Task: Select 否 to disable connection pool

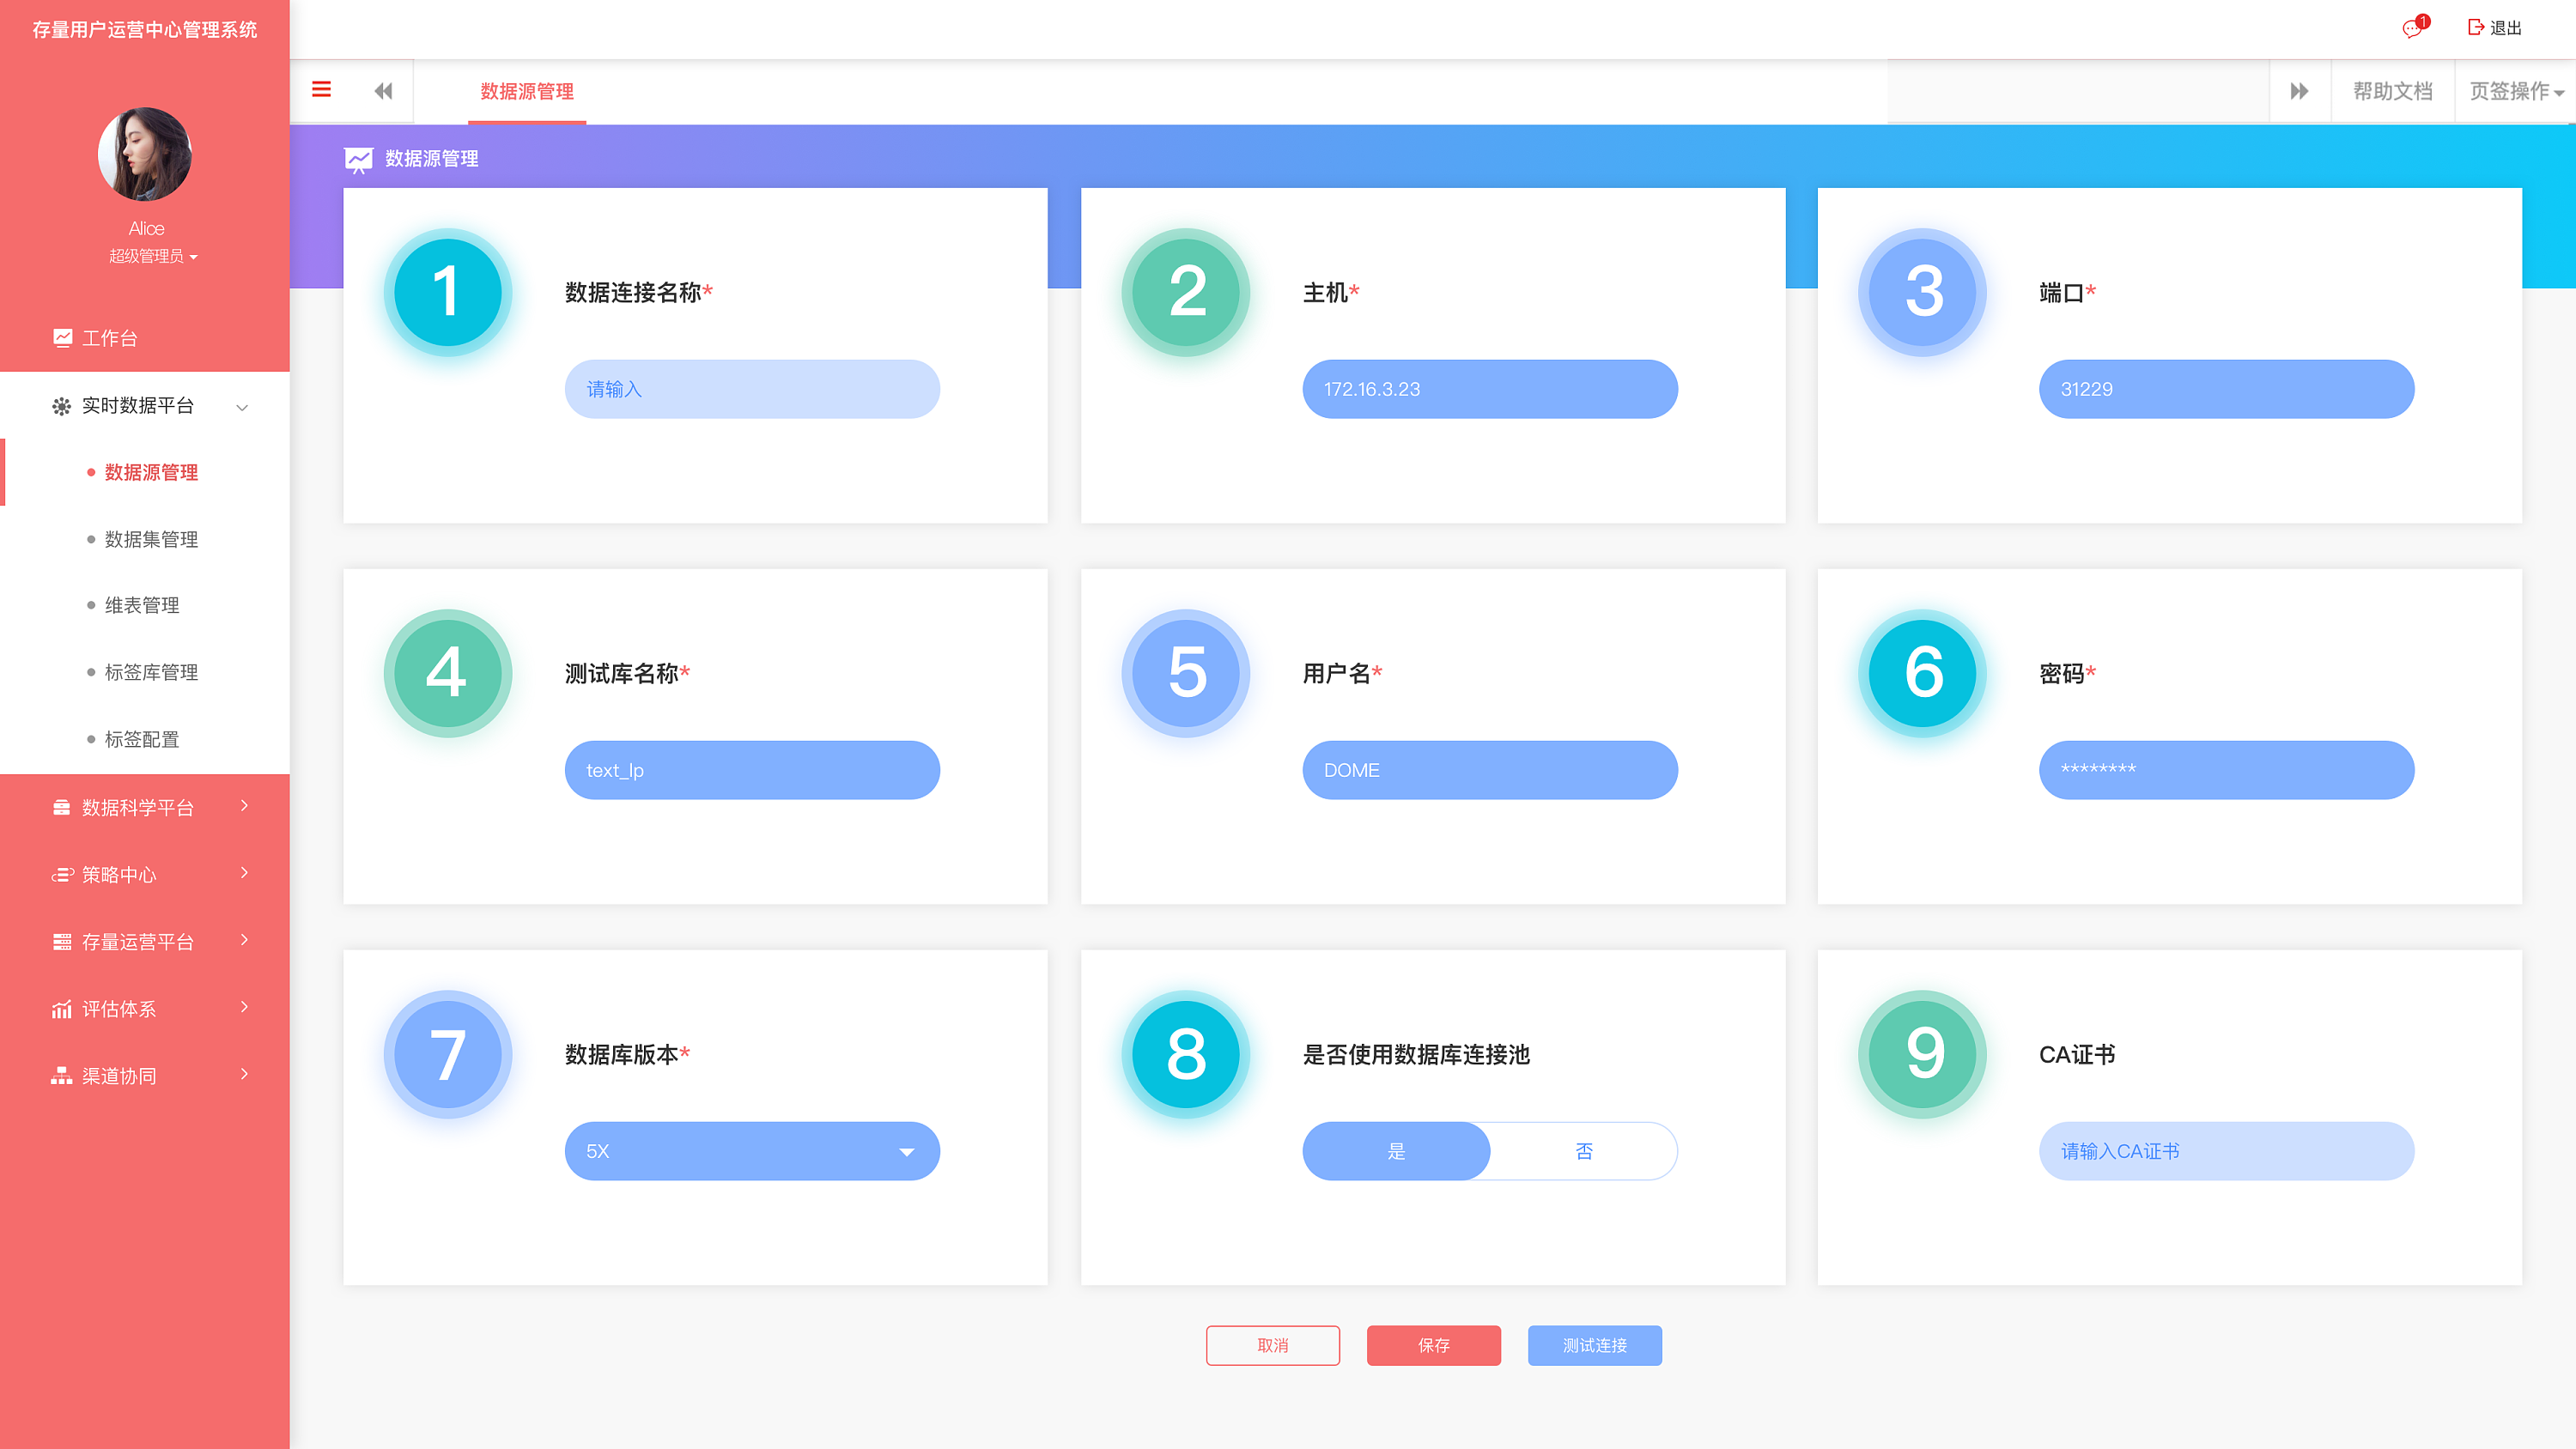Action: tap(1583, 1151)
